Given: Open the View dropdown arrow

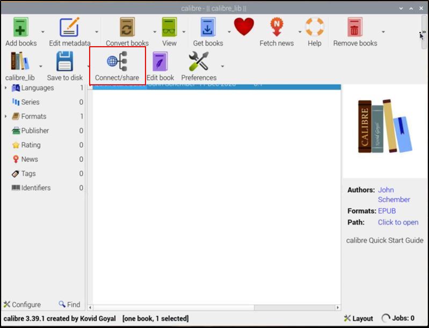Looking at the screenshot, I should coord(184,32).
